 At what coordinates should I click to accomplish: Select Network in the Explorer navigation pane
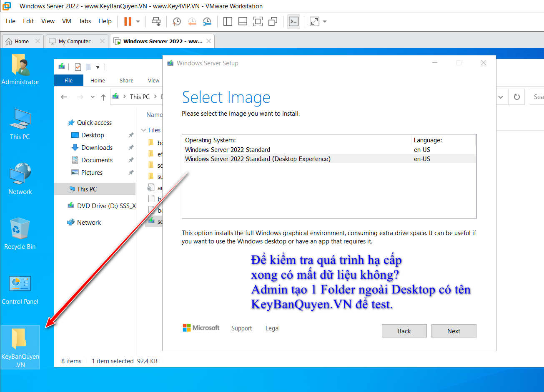[84, 223]
